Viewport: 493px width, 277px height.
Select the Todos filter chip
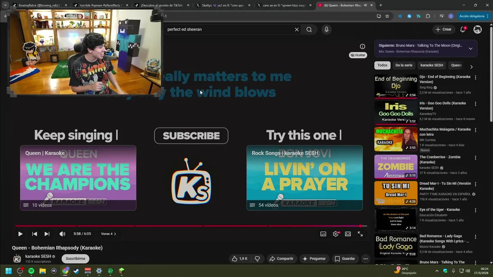pos(382,65)
